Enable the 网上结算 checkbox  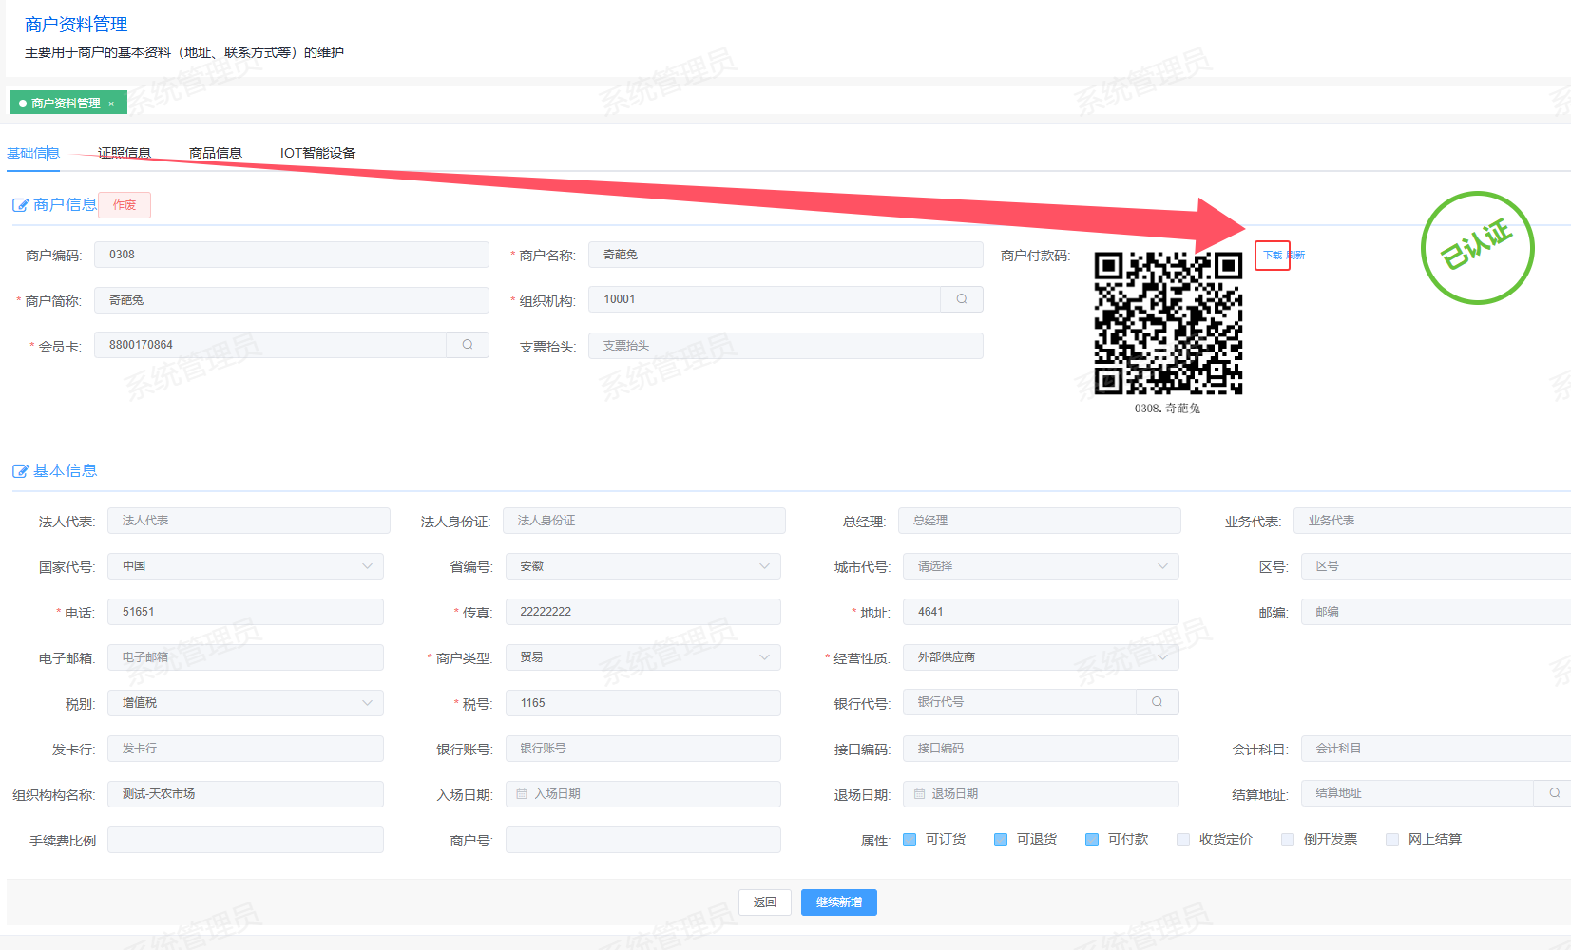point(1392,840)
